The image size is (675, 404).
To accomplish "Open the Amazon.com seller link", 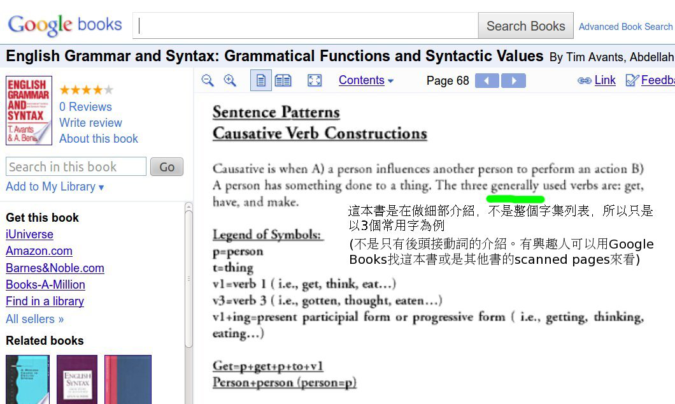I will (x=39, y=251).
